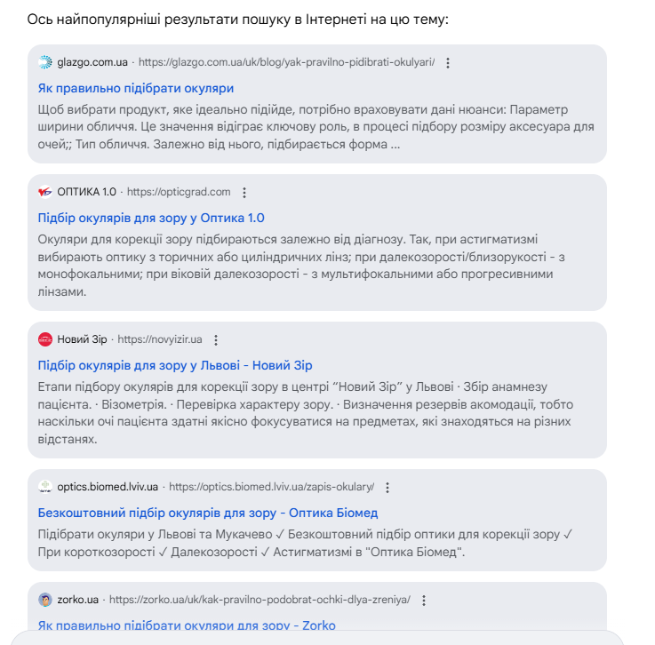The width and height of the screenshot is (655, 645).
Task: Click the https://opticgrad.com URL text
Action: (x=179, y=192)
